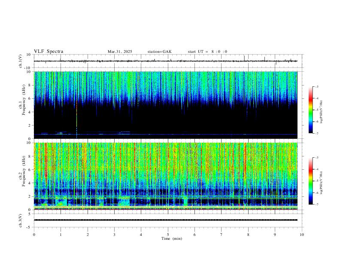Click time axis tick label "10"
This screenshot has height=263, width=340.
[302, 235]
